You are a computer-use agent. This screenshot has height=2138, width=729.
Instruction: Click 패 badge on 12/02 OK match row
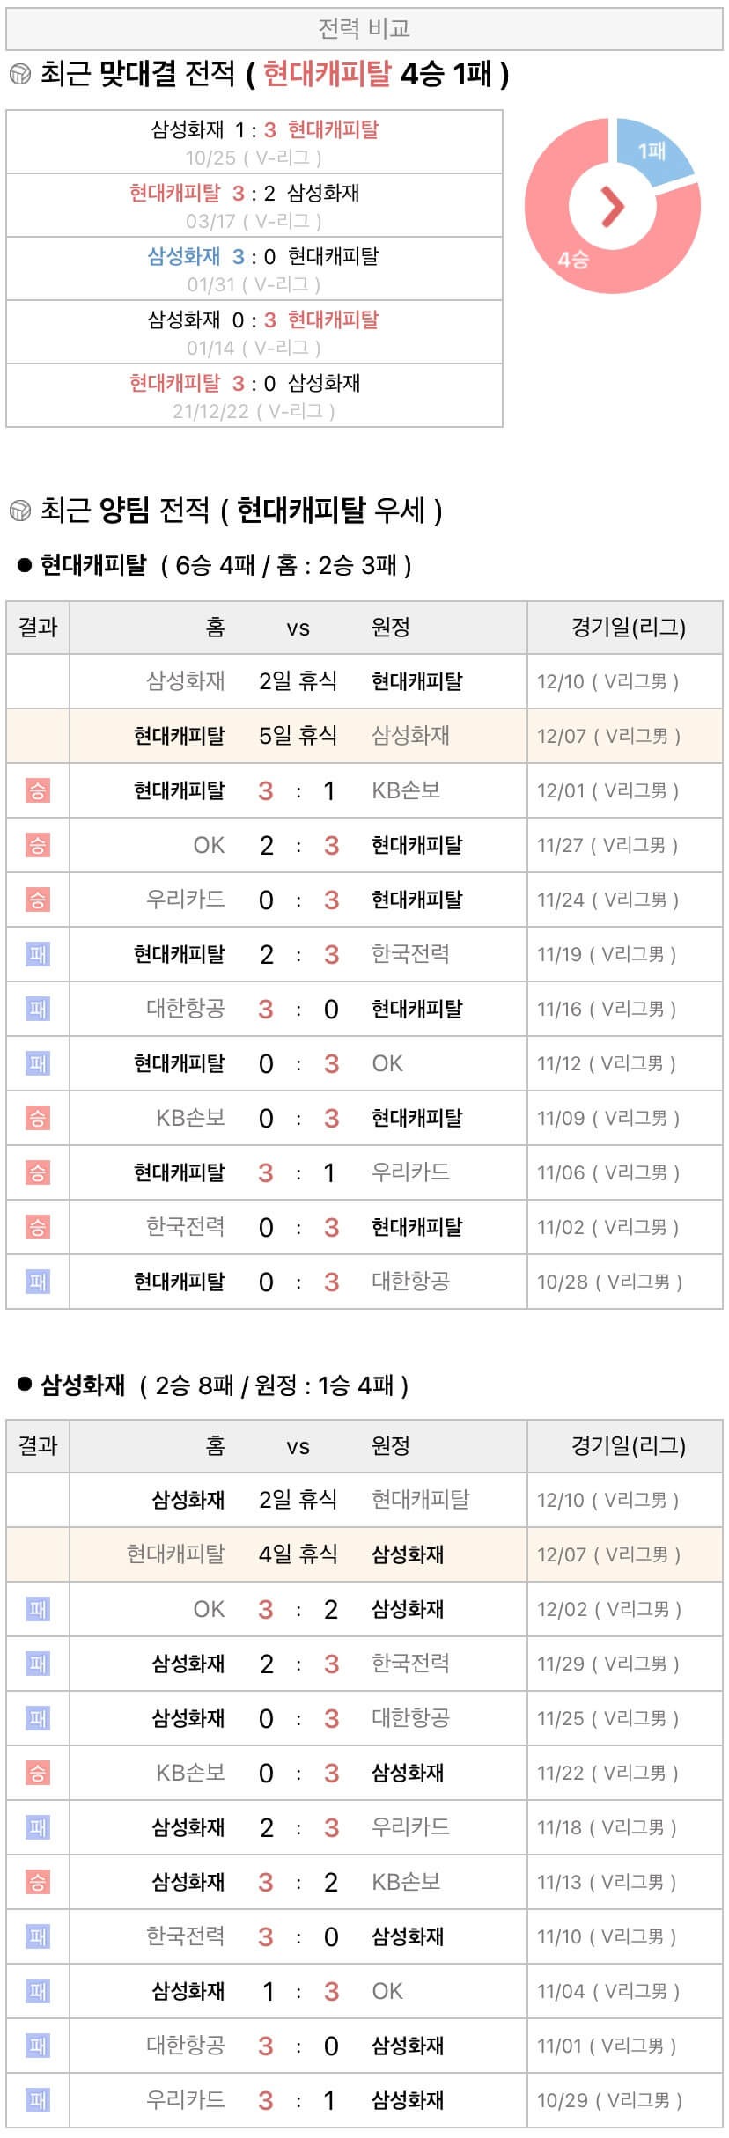coord(37,1609)
